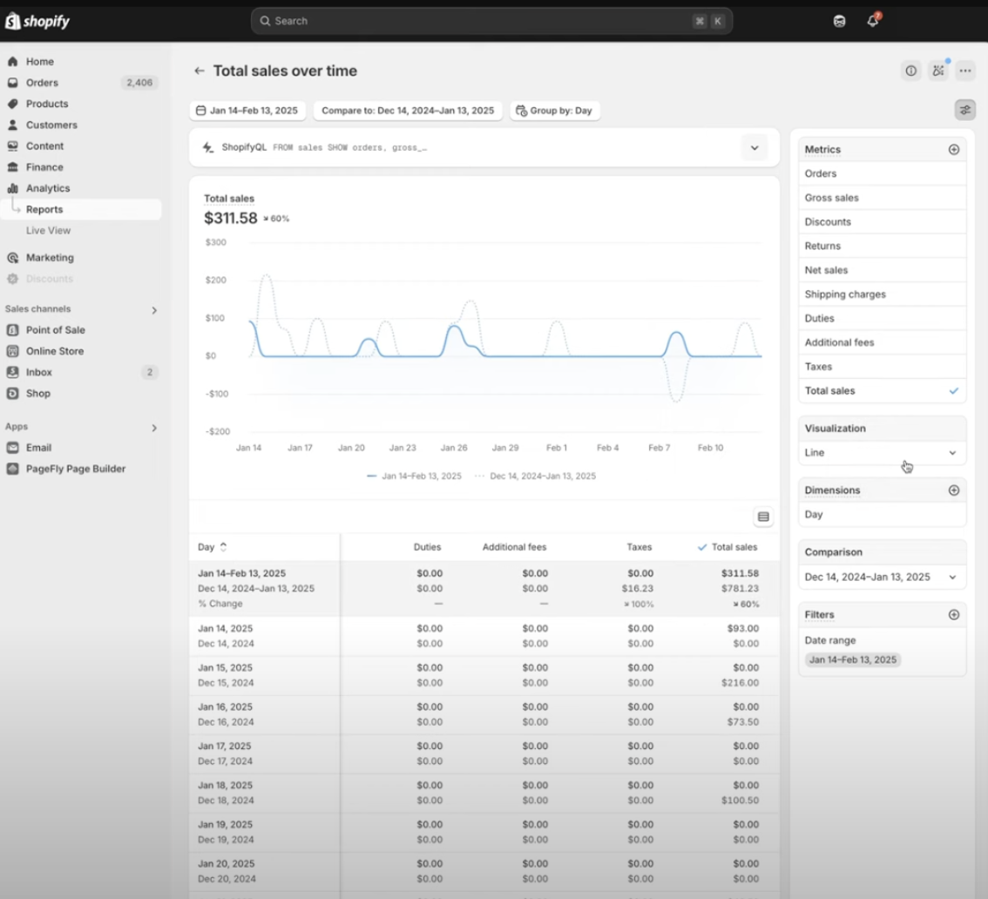Click the more options ellipsis icon

[965, 71]
